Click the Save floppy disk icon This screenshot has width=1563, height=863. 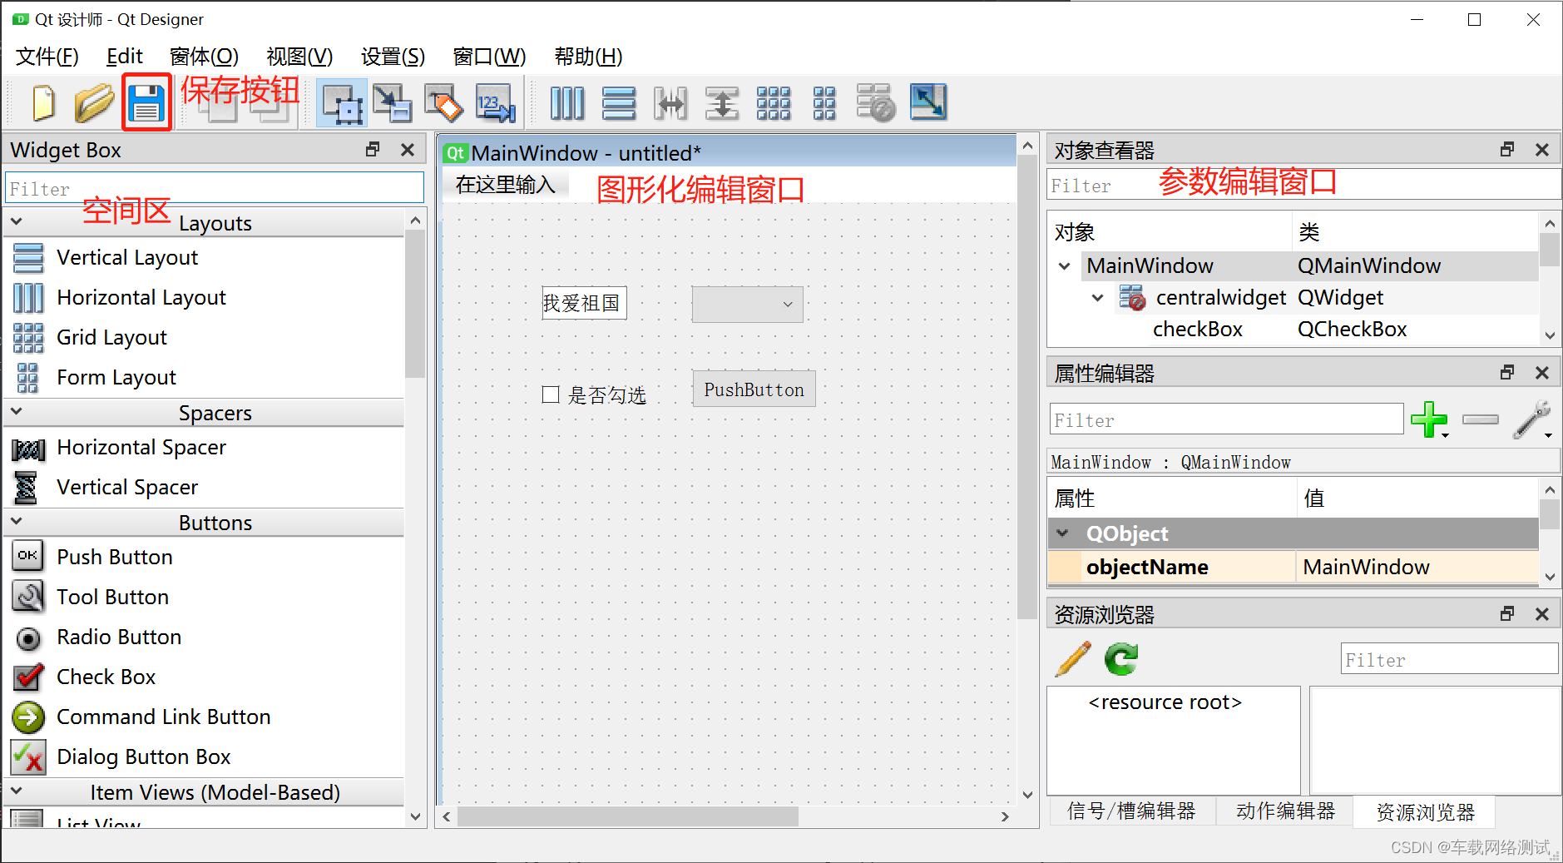coord(146,103)
